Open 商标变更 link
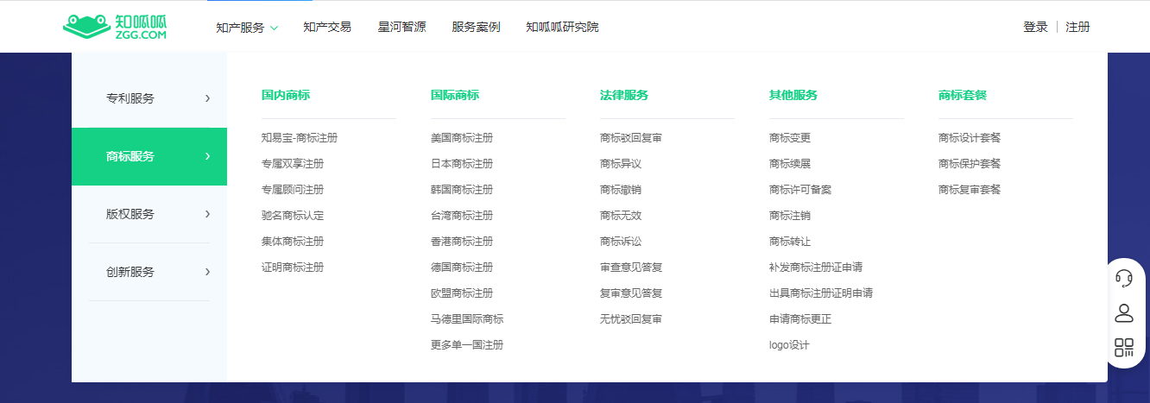 point(790,138)
